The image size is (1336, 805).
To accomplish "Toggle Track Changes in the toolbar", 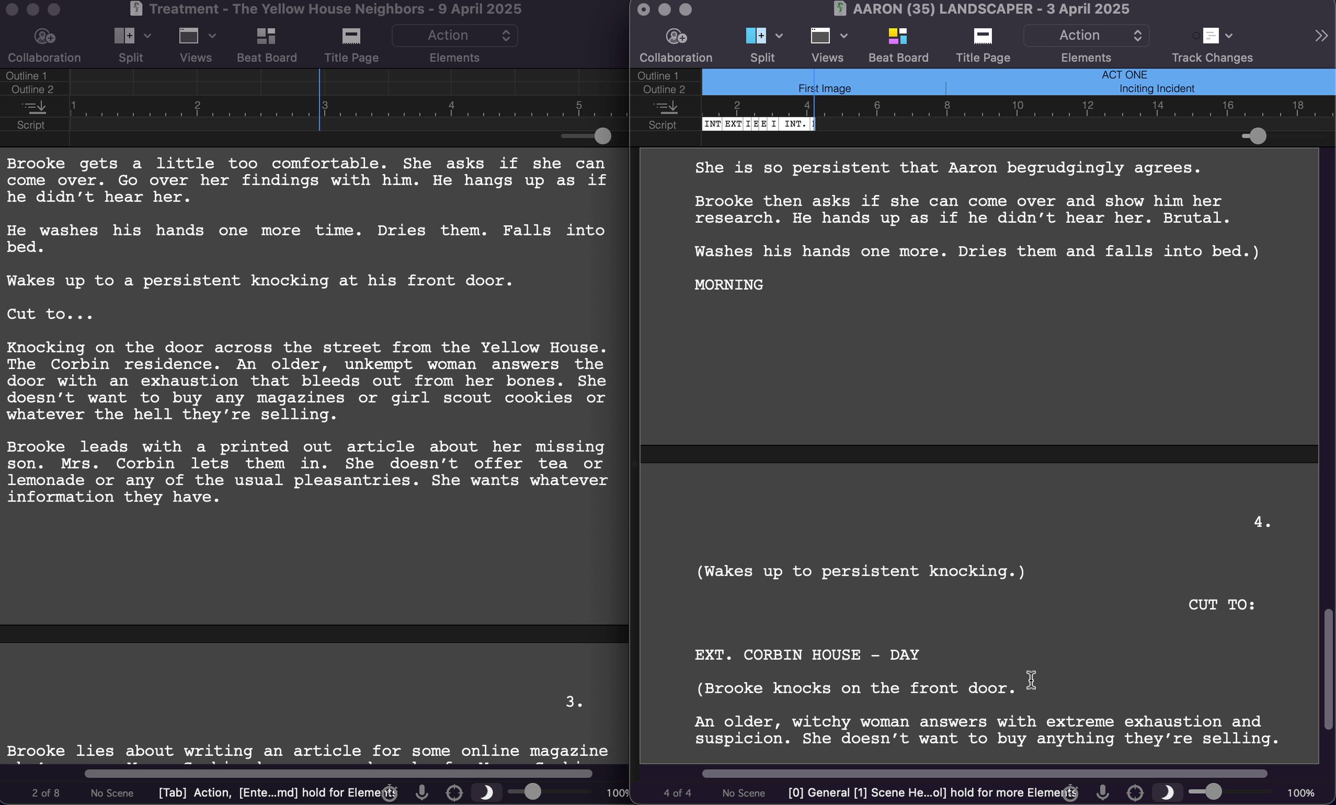I will pos(1210,36).
